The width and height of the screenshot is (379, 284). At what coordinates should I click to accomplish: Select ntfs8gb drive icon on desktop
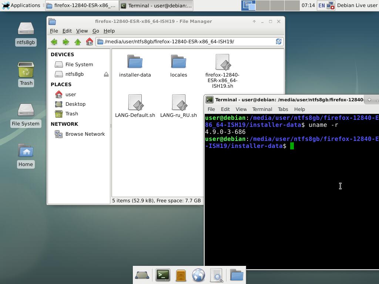(26, 34)
